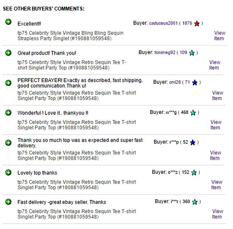View Item for the Strapless Party Singlet listing
Image resolution: width=233 pixels, height=229 pixels.
[x=220, y=36]
